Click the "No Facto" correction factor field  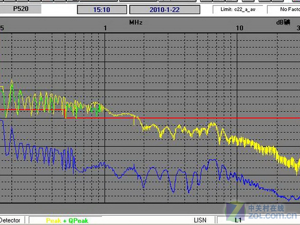tap(284, 9)
